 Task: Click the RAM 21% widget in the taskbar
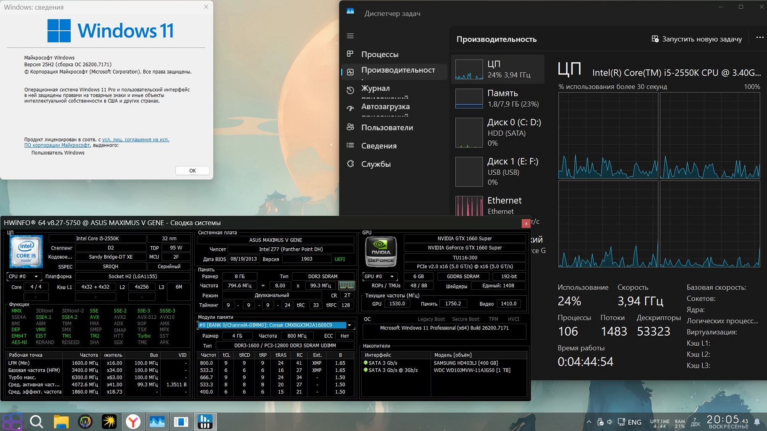pos(680,423)
